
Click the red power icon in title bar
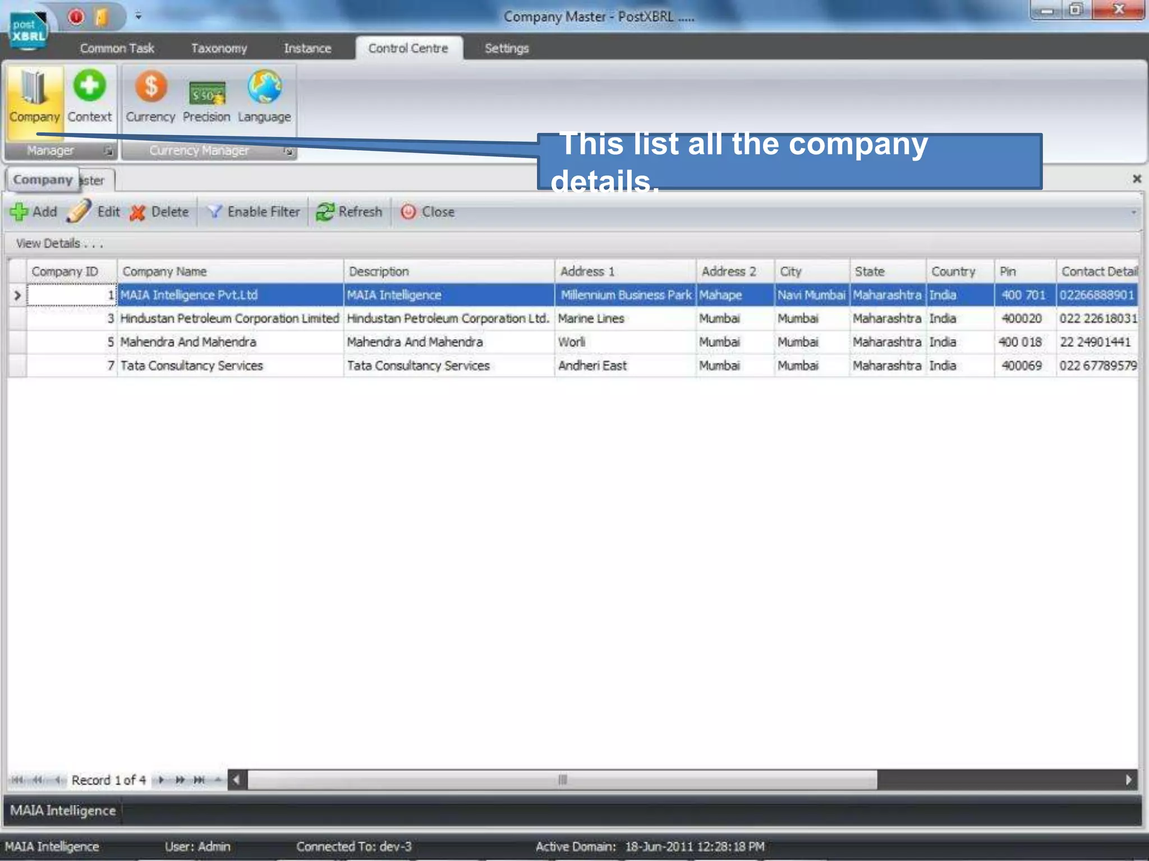(x=76, y=17)
